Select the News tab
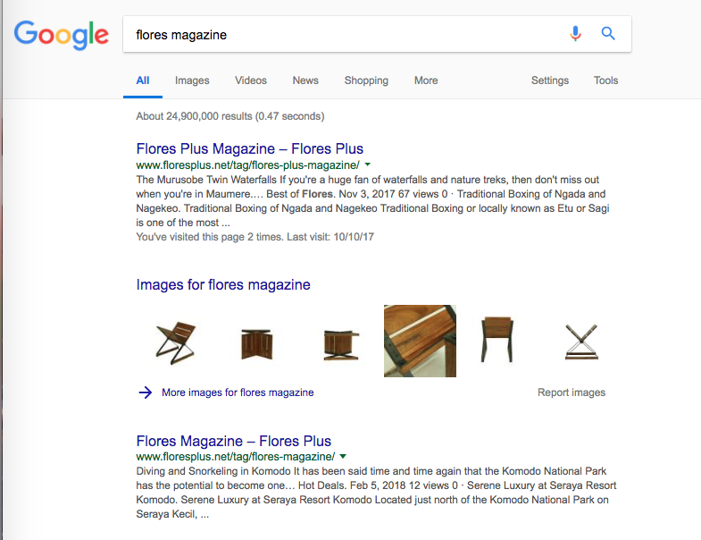Image resolution: width=701 pixels, height=540 pixels. (305, 80)
